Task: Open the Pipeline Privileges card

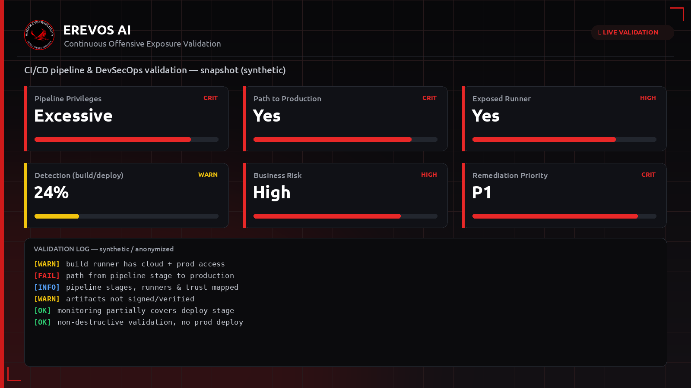Action: pyautogui.click(x=127, y=119)
